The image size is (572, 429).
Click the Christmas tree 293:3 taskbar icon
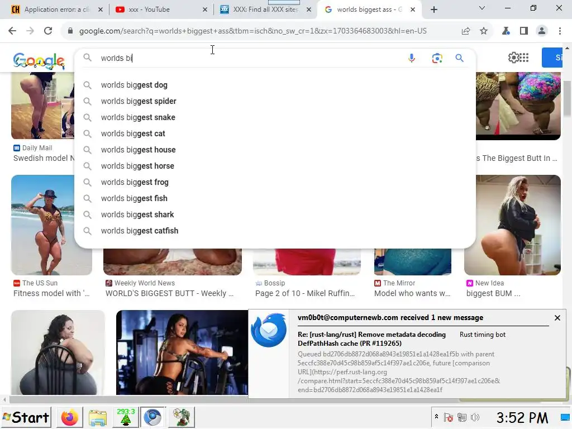coord(126,417)
